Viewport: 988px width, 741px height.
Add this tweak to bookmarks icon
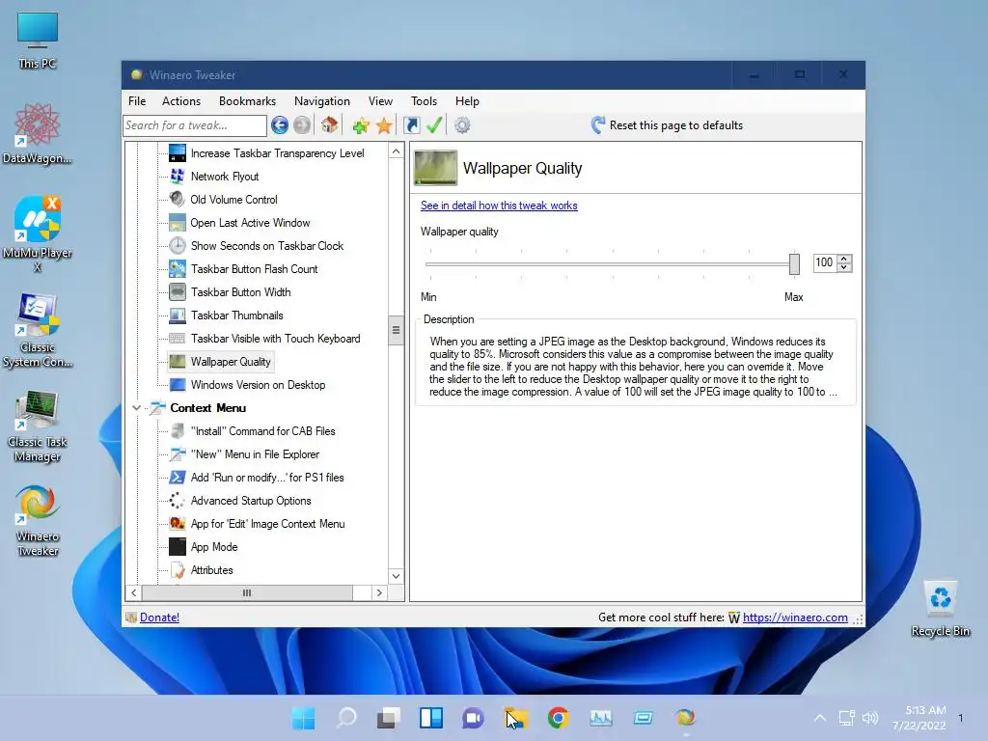point(361,125)
